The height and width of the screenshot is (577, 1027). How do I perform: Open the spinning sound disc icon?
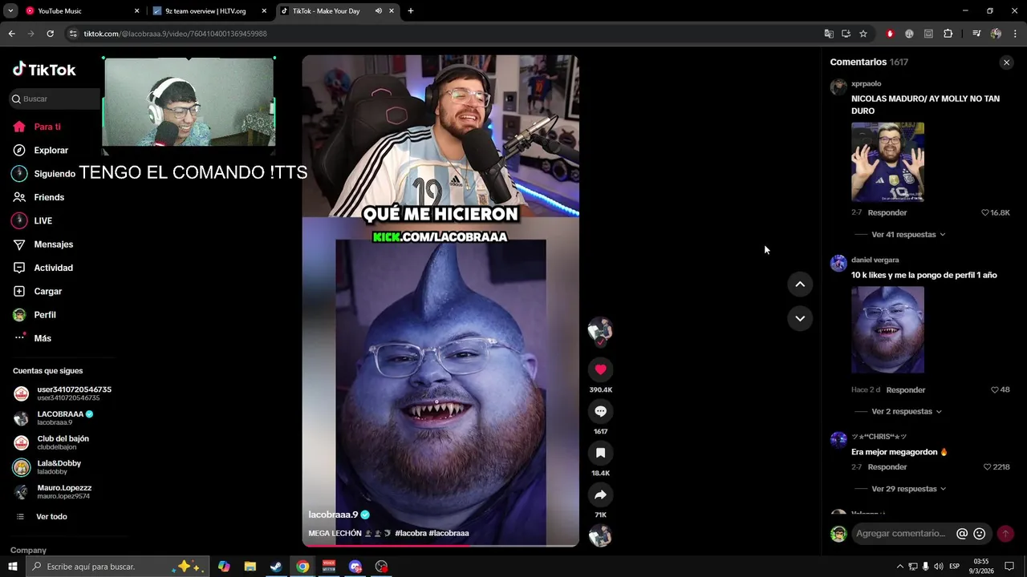(600, 535)
